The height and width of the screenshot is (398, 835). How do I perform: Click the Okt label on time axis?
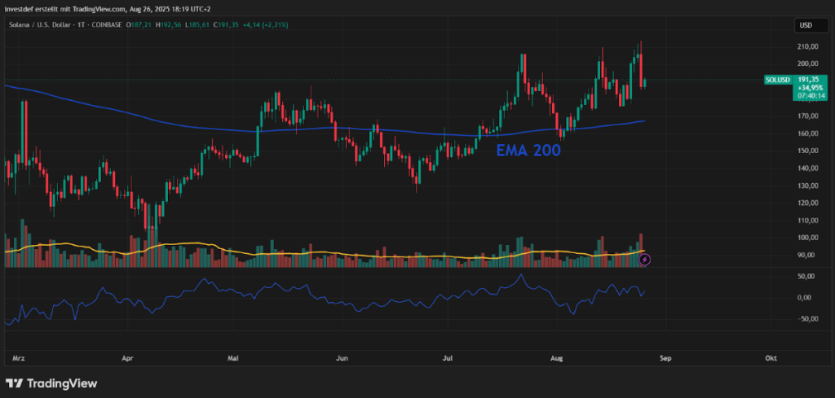(x=770, y=357)
